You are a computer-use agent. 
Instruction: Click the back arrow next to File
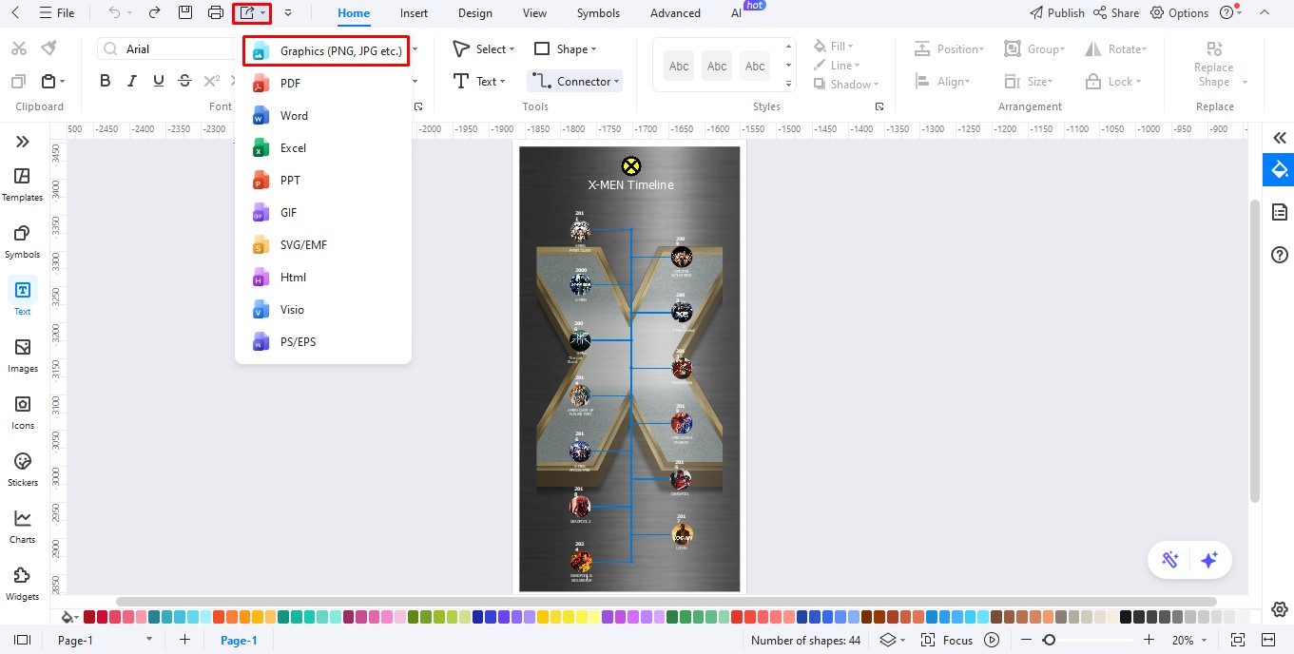tap(15, 13)
